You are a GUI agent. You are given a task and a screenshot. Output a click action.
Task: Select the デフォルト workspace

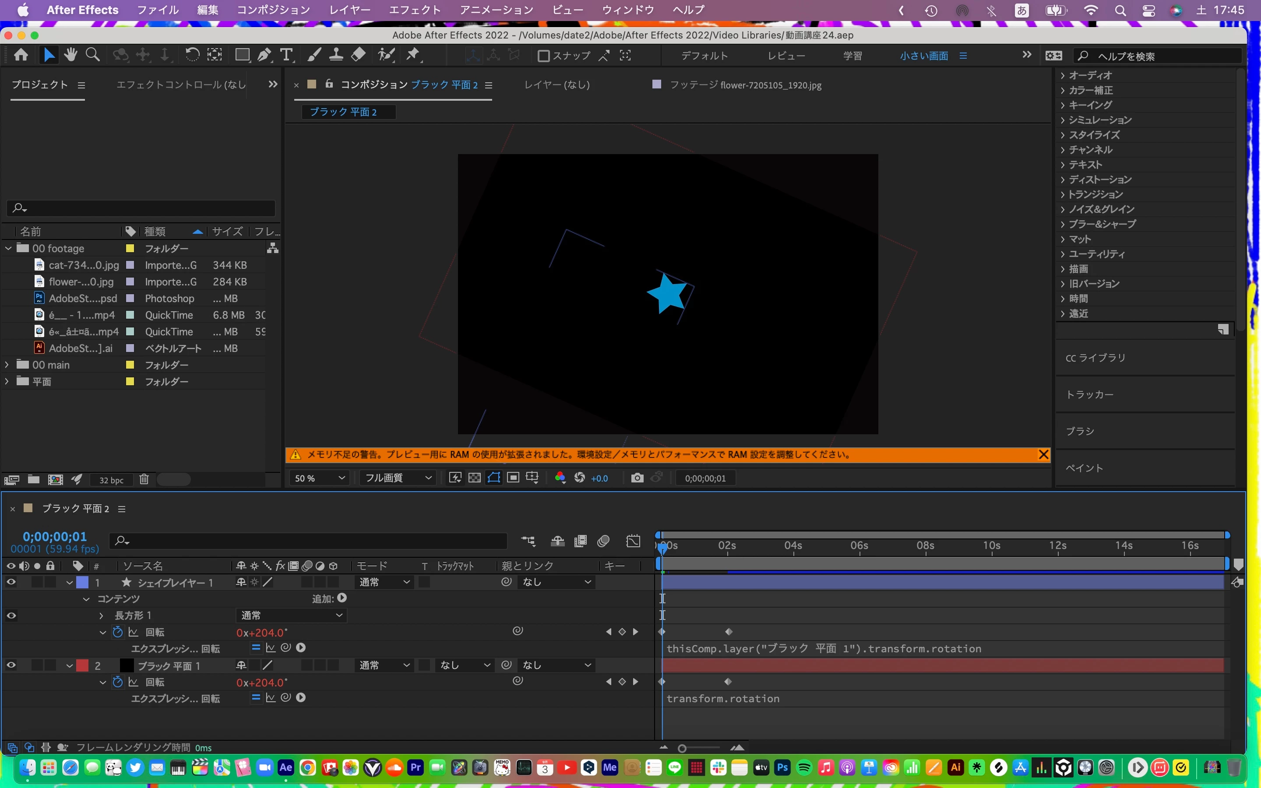point(704,56)
